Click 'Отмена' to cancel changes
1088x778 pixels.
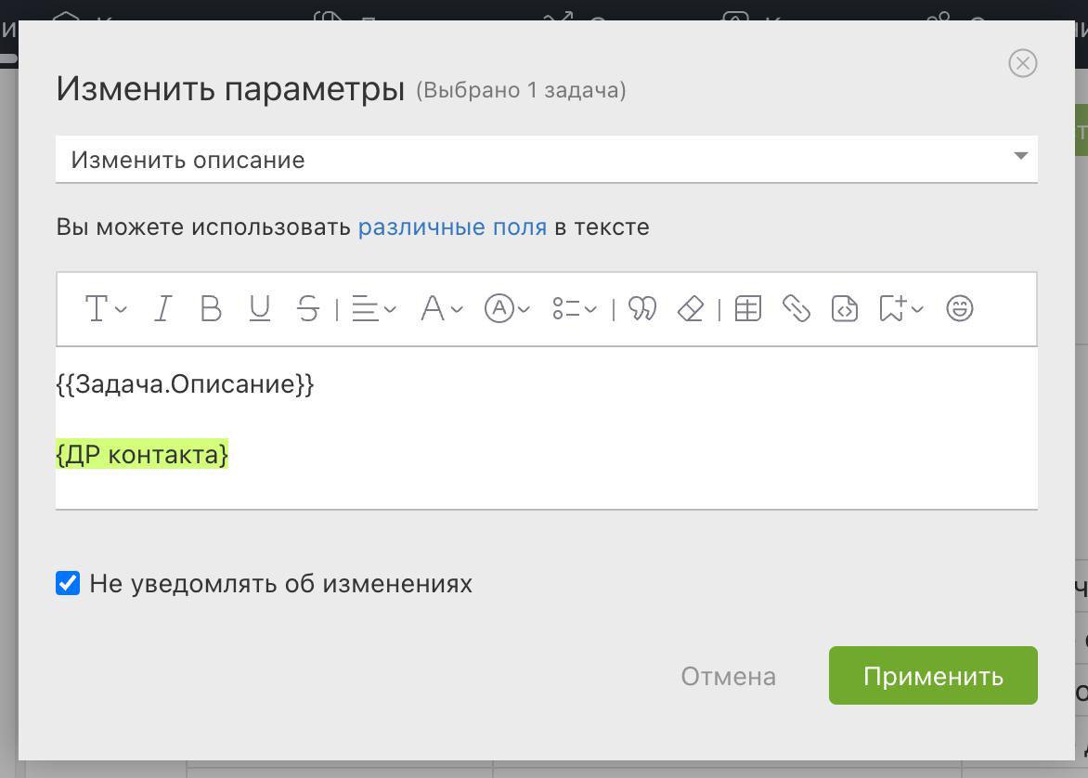[728, 676]
